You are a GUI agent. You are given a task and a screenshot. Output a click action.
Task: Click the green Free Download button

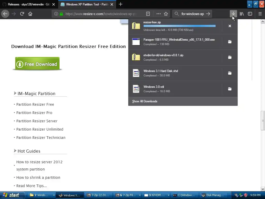[x=37, y=64]
